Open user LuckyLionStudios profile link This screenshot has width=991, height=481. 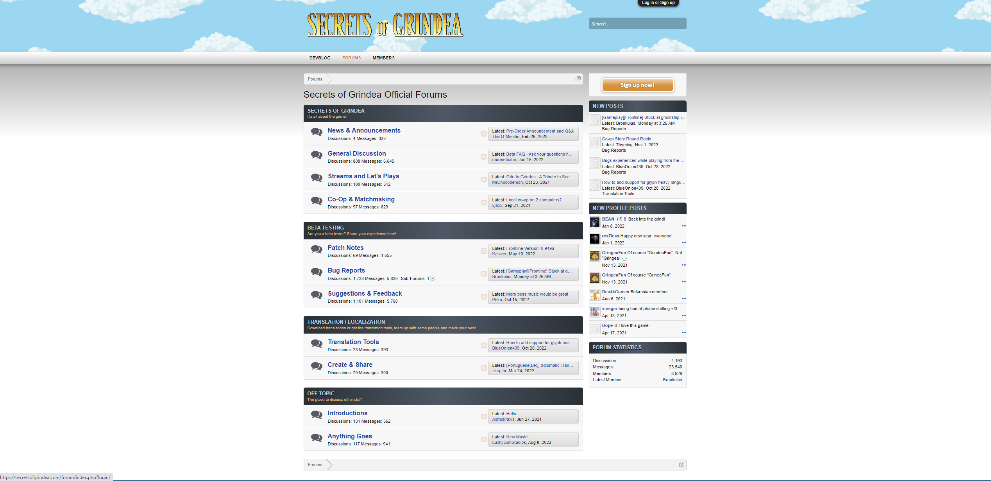tap(509, 442)
